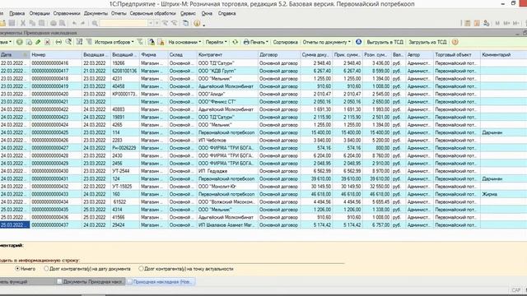Select row with number 00000000000437

click(263, 225)
